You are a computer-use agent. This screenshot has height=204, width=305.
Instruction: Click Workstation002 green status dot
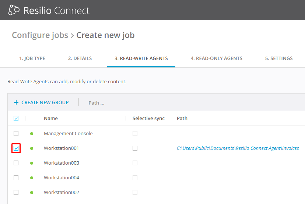click(x=32, y=193)
